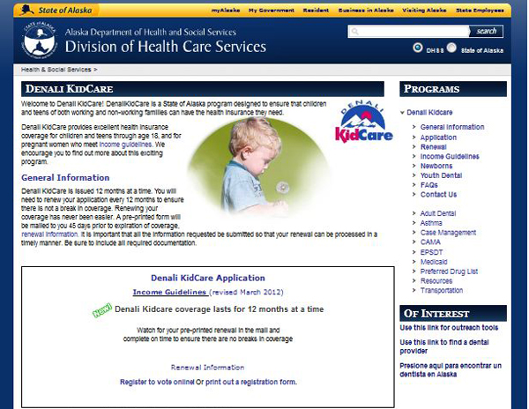Open the Transportation program link
529x409 pixels.
[x=442, y=290]
